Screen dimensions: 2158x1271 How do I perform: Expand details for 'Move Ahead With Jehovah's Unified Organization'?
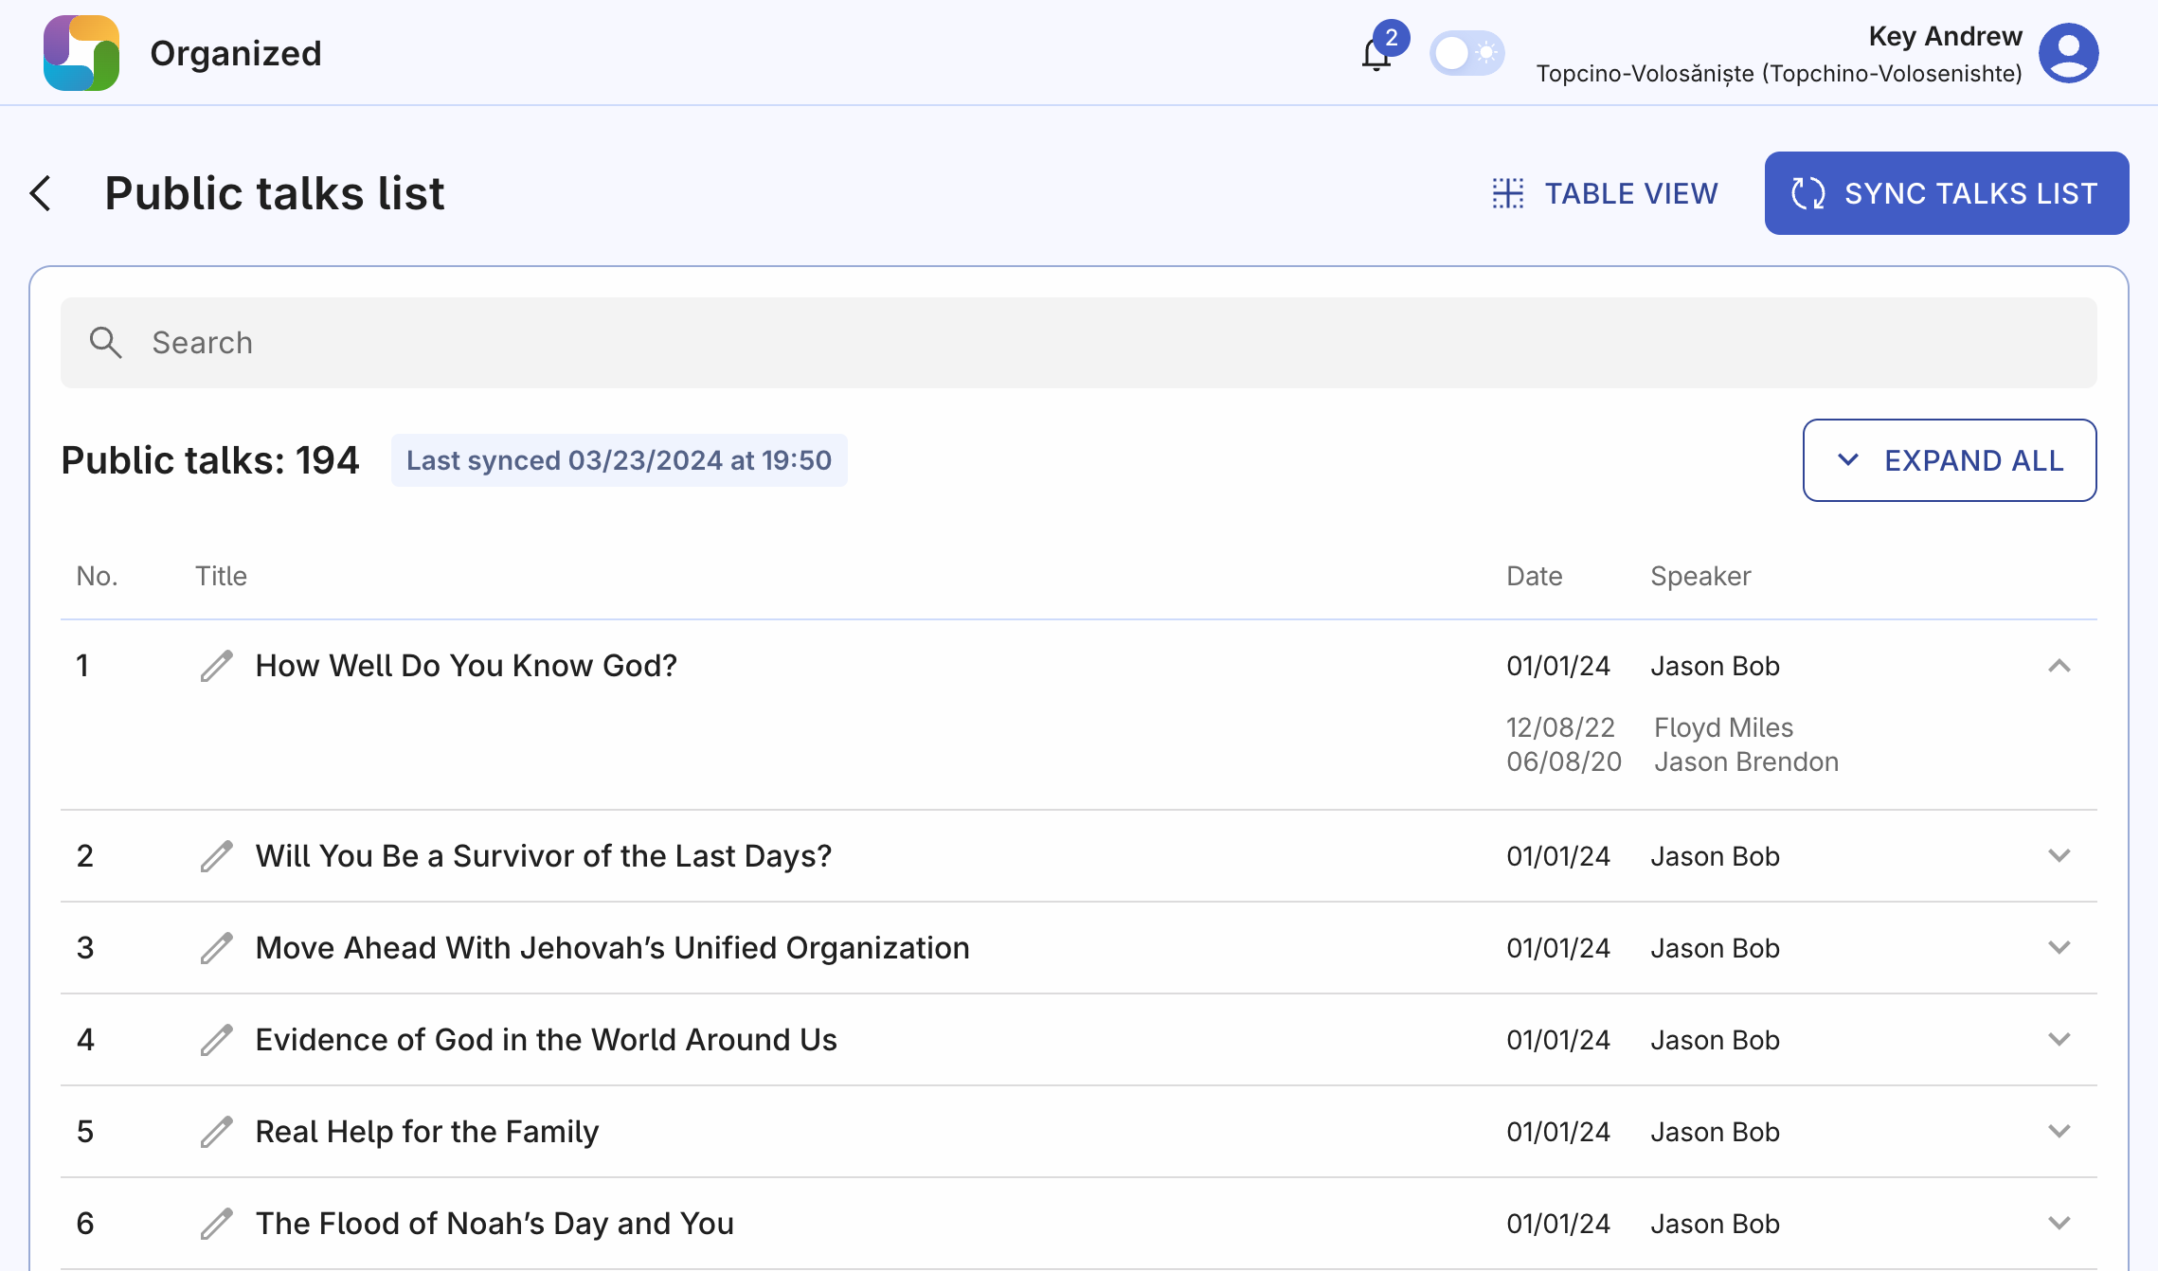(x=2059, y=947)
